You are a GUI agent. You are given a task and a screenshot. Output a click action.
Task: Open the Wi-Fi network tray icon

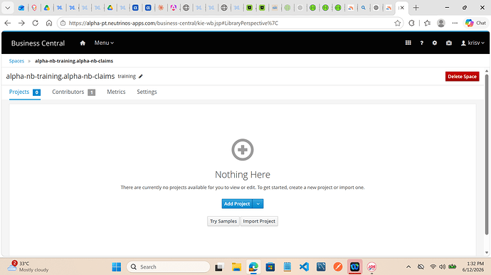[433, 267]
